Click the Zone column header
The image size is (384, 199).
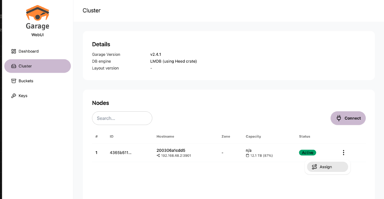tap(226, 136)
